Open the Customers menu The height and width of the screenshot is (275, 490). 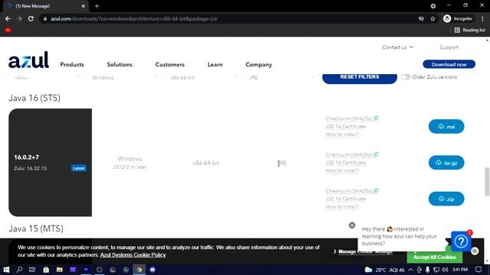click(170, 64)
